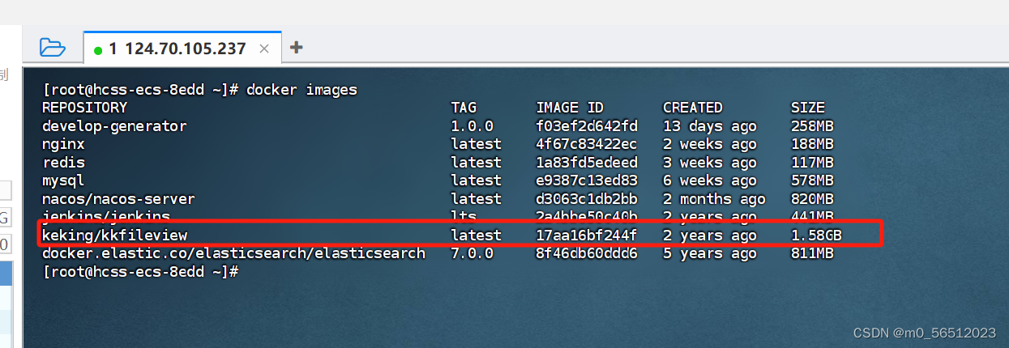Click the '5 years ago' created value

click(710, 253)
